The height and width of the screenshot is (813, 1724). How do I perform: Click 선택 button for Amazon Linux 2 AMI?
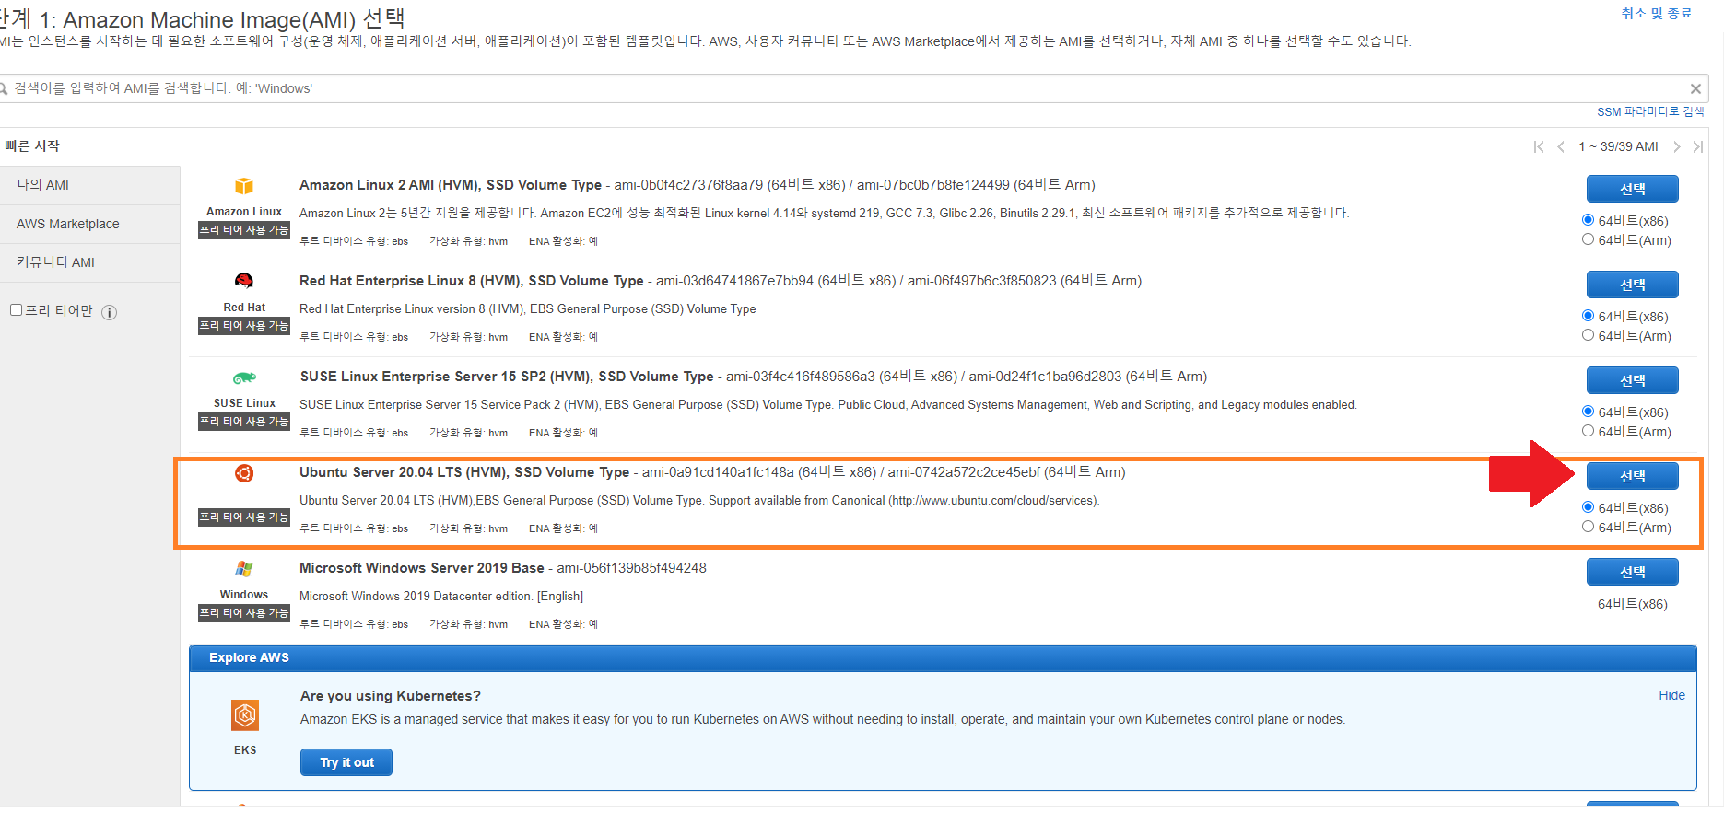pyautogui.click(x=1632, y=189)
